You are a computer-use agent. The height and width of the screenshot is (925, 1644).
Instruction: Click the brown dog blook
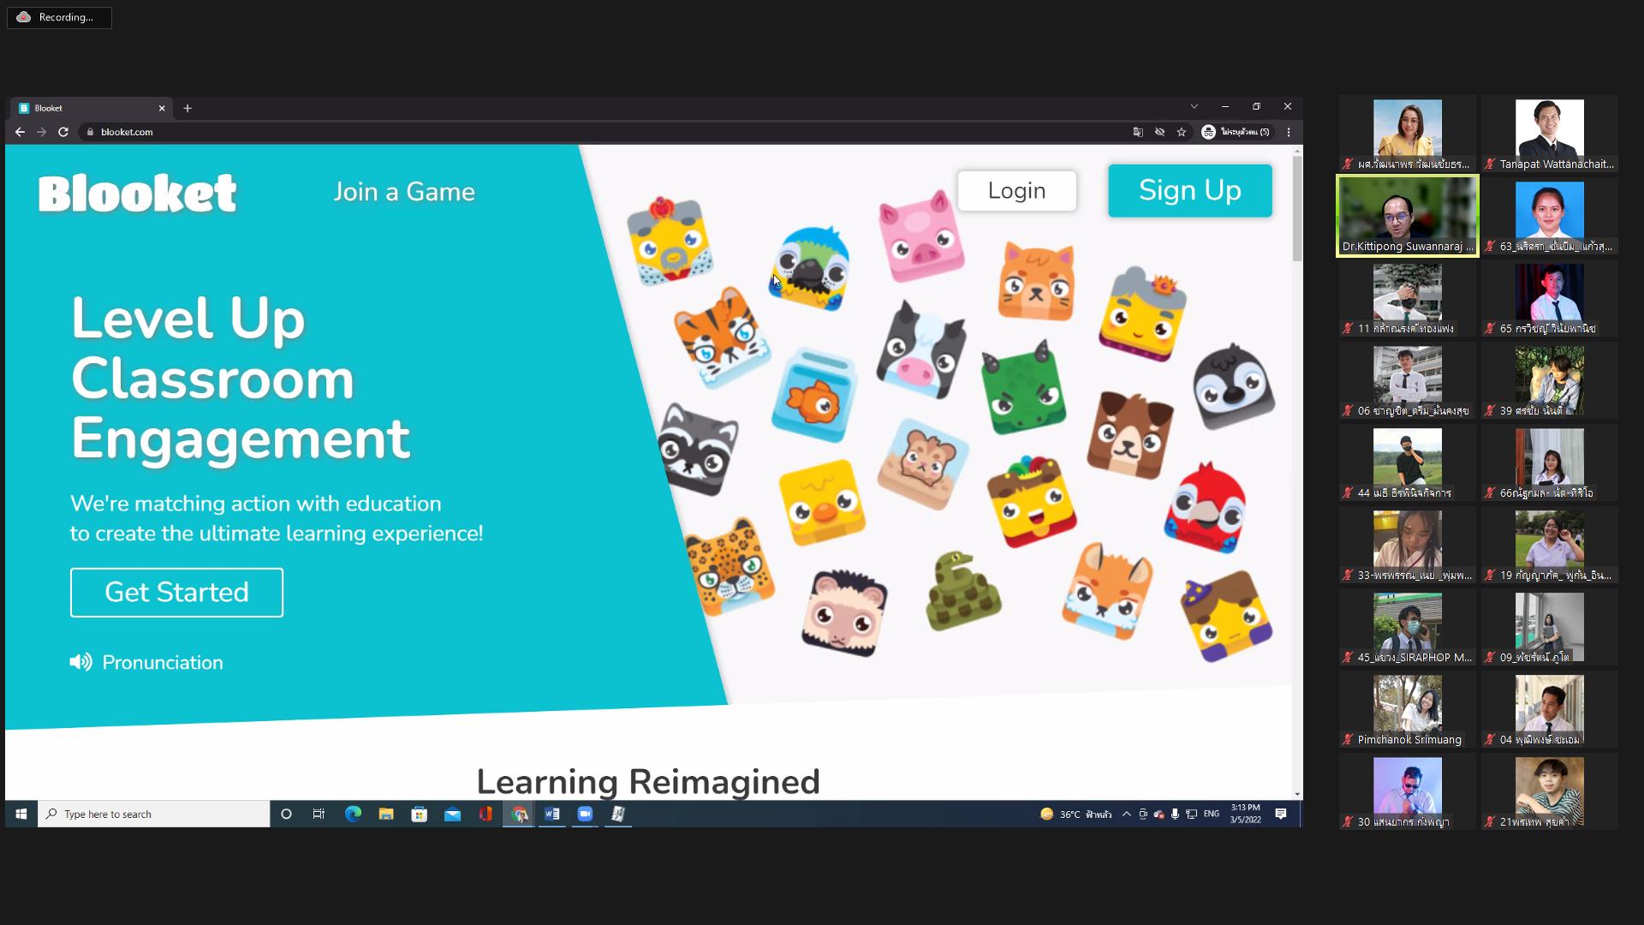click(1130, 436)
